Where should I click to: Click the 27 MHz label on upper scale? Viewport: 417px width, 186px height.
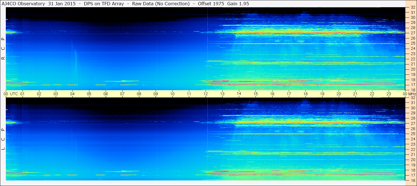[413, 33]
